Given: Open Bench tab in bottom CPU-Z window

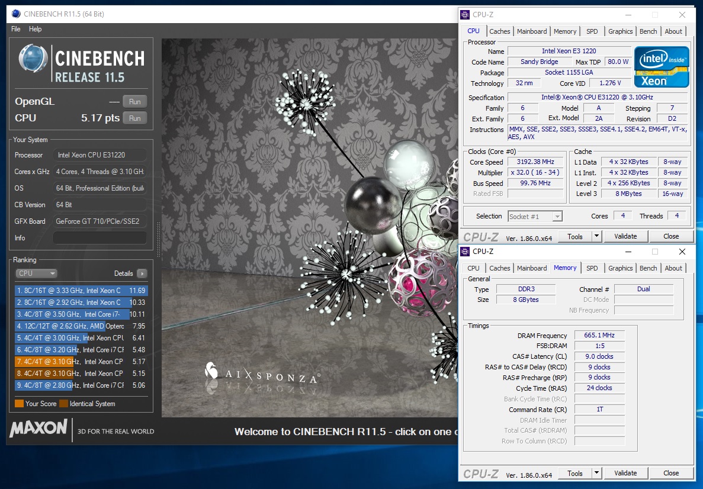Looking at the screenshot, I should [x=649, y=268].
